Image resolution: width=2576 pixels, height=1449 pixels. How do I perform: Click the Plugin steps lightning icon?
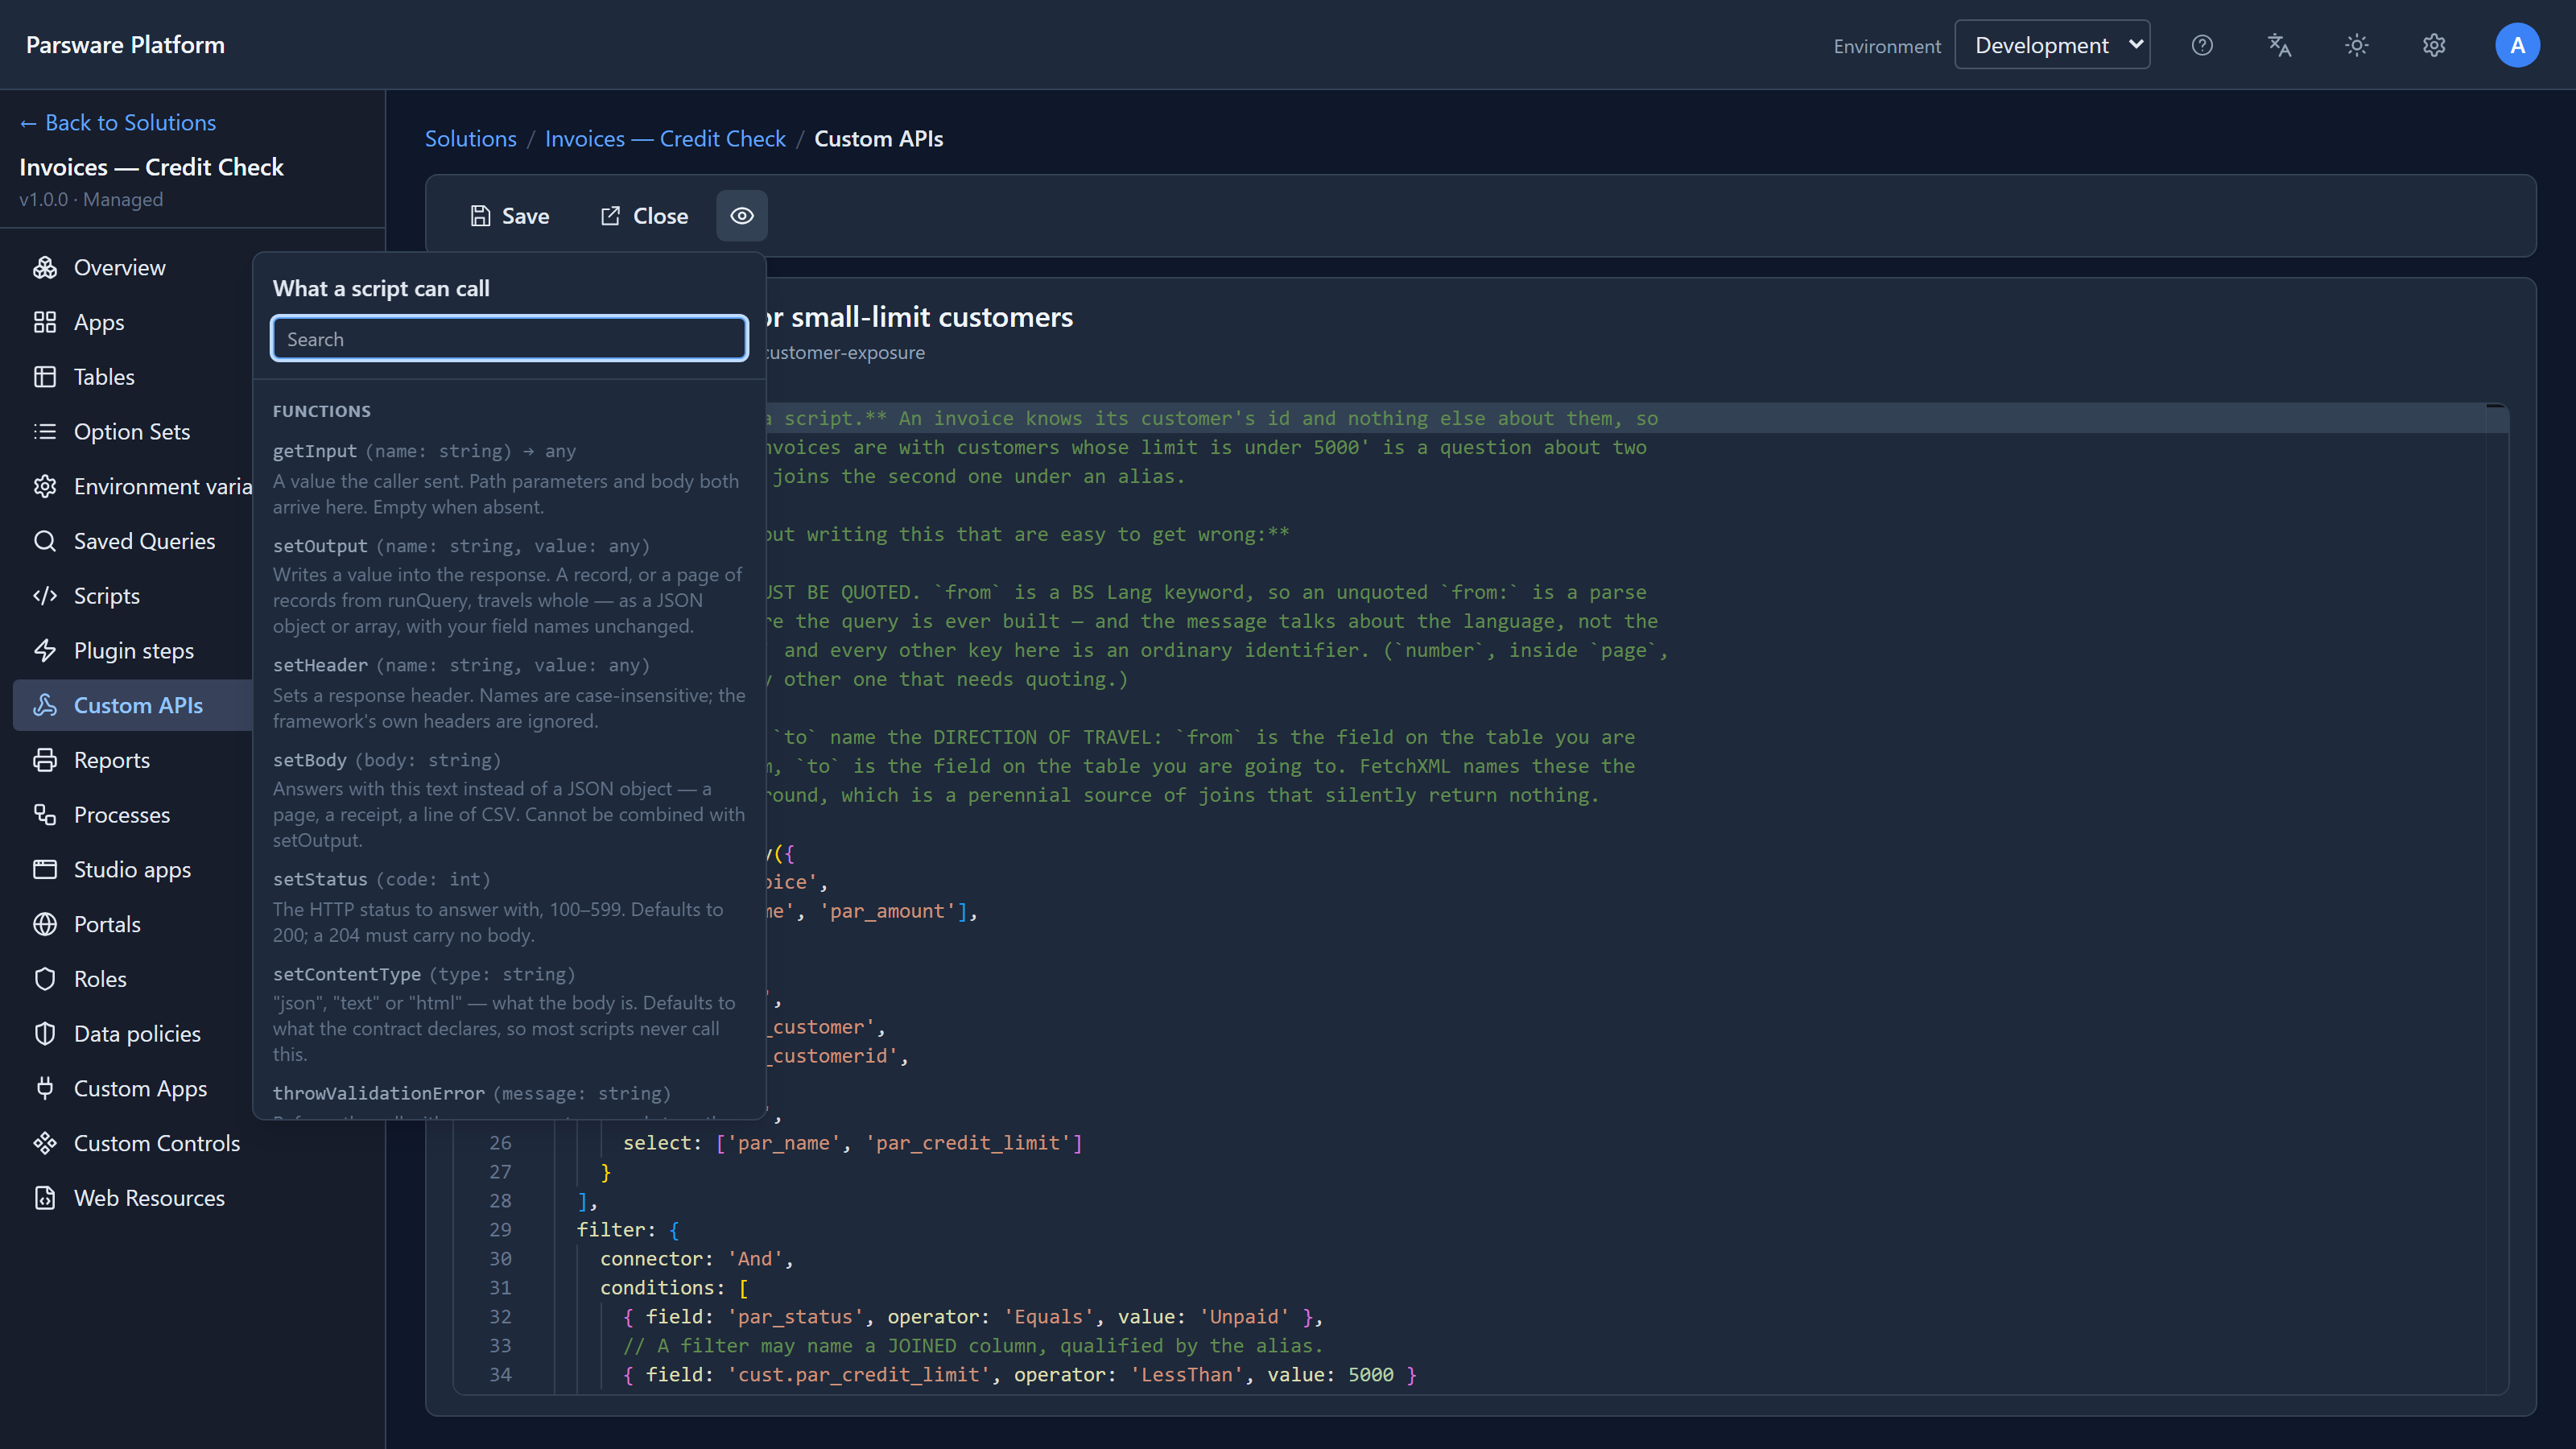tap(45, 650)
